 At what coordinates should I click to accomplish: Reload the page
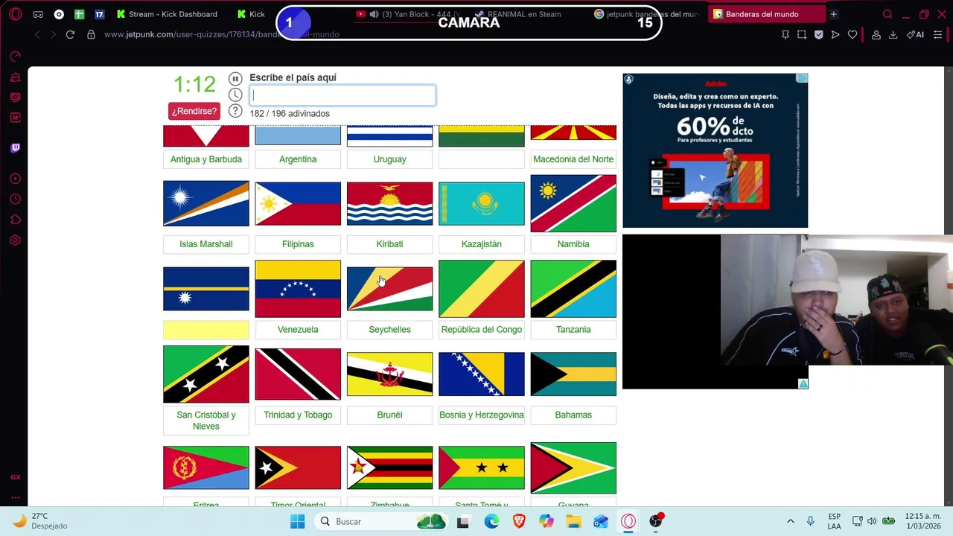pyautogui.click(x=70, y=34)
